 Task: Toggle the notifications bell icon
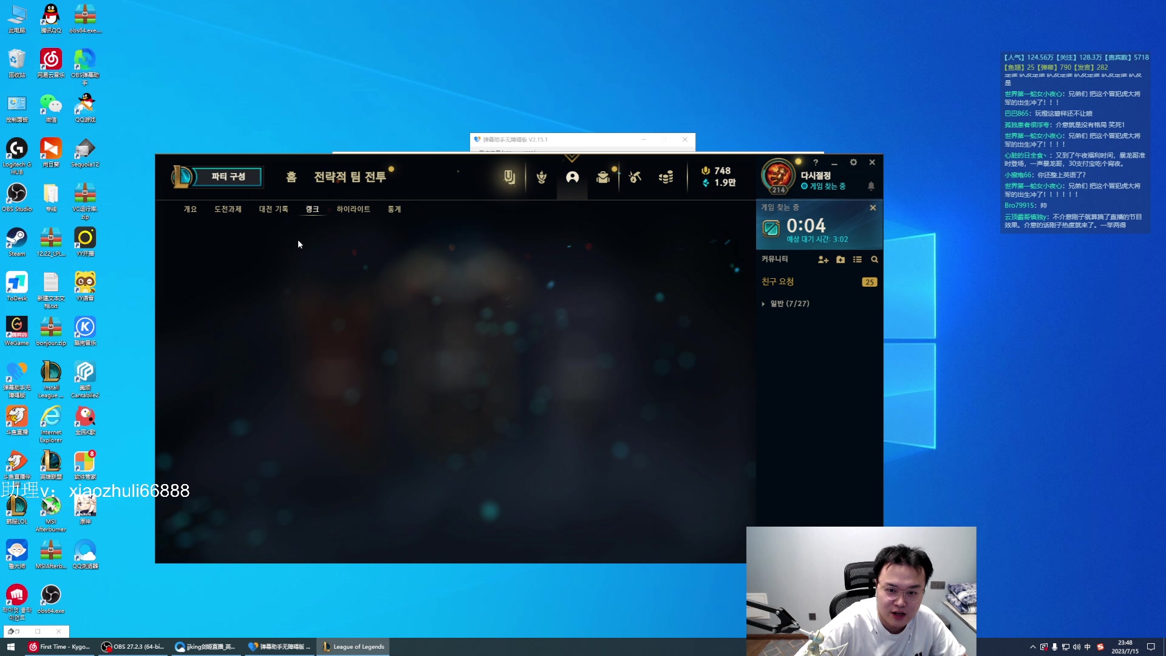(x=871, y=186)
